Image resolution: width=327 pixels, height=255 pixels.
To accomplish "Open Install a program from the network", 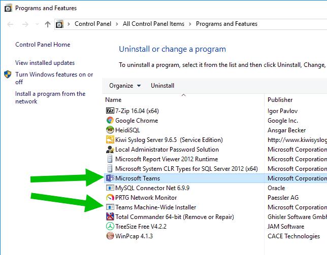I will click(50, 97).
